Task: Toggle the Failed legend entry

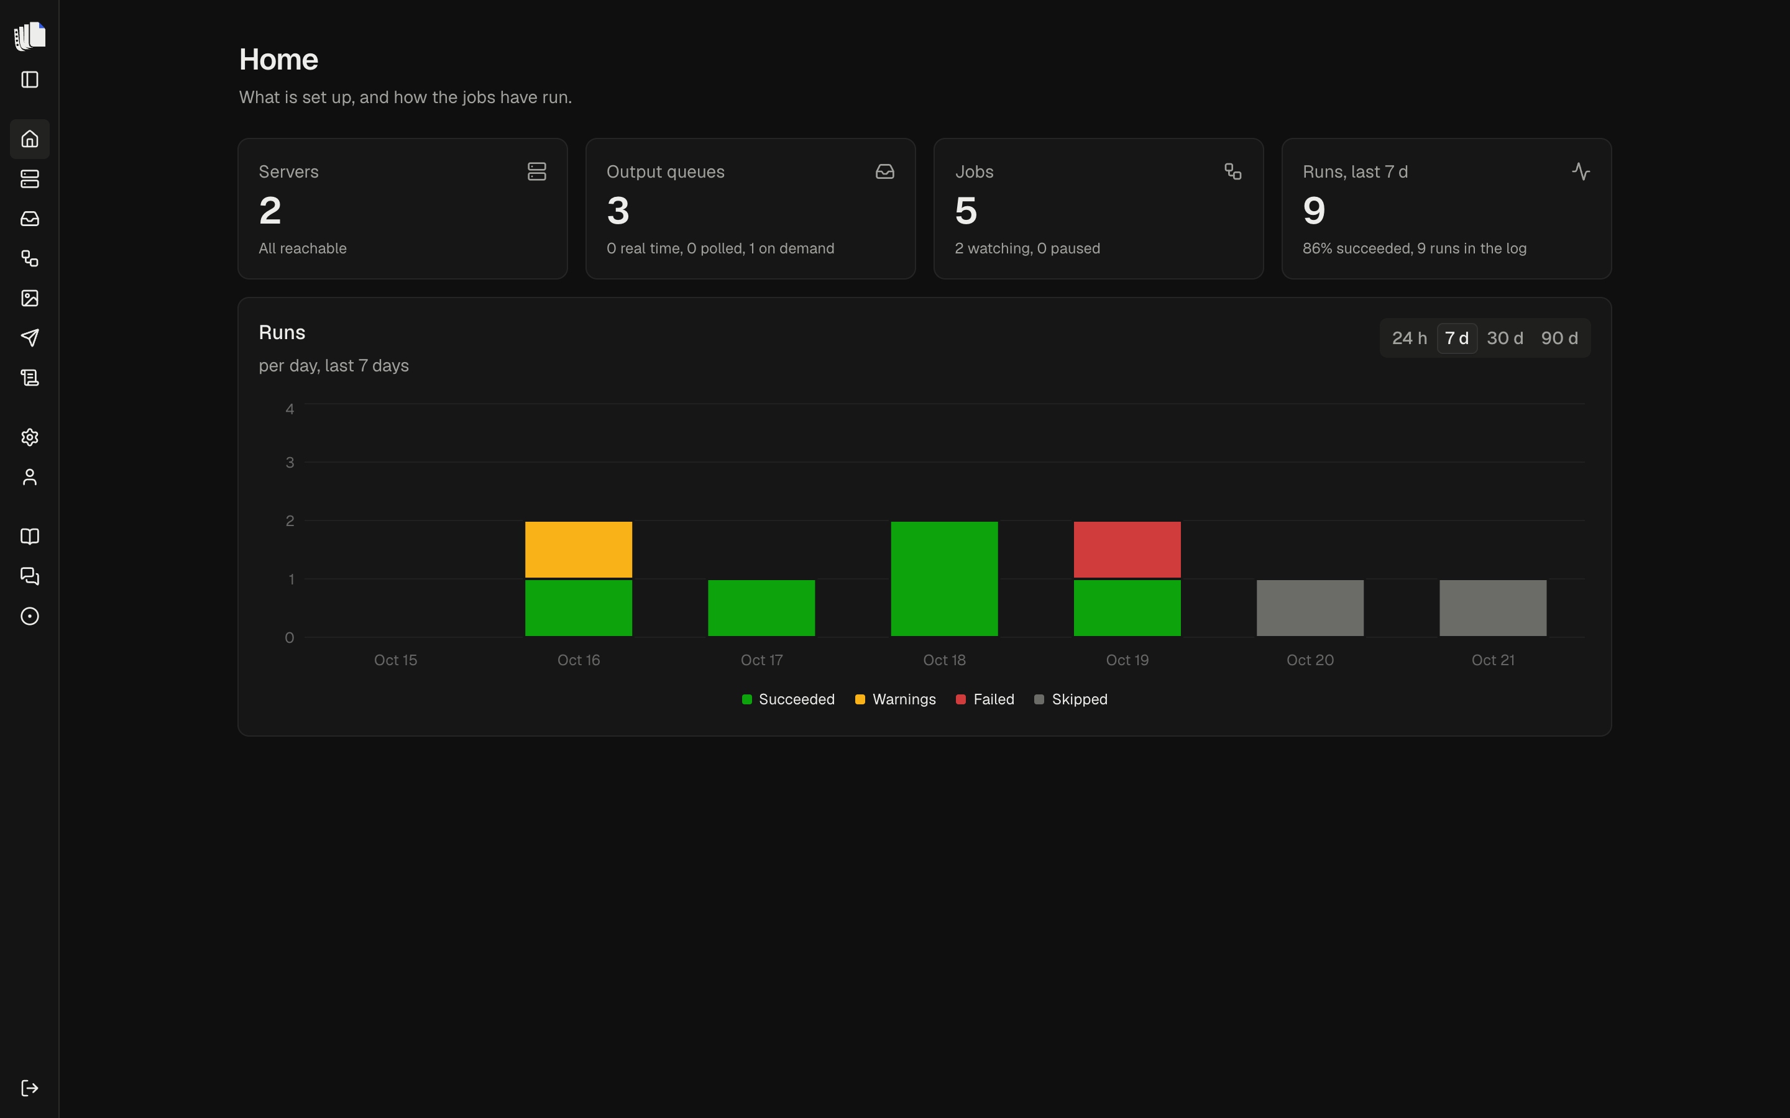Action: [984, 699]
